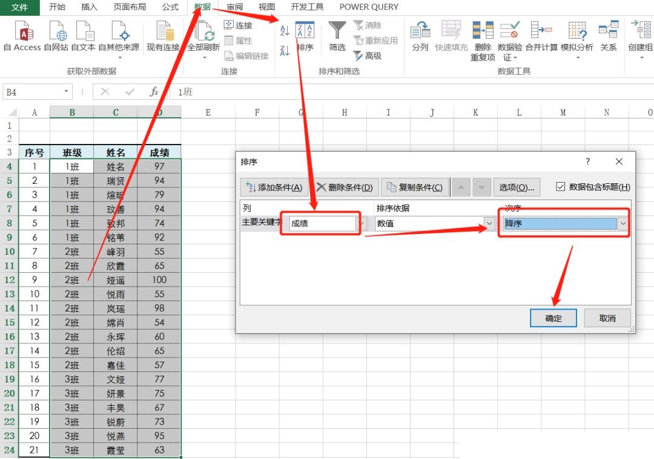Click the formula bar fx icon
The image size is (654, 459).
pos(154,91)
